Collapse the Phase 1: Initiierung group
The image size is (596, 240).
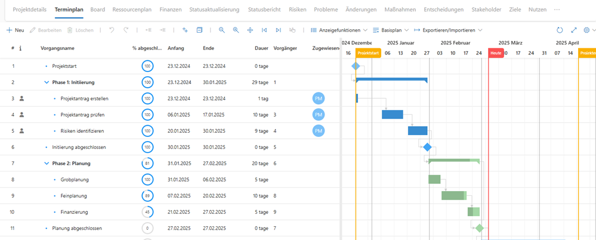click(x=47, y=82)
